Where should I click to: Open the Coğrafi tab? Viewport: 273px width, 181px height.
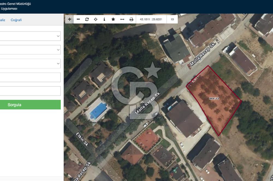(x=16, y=20)
